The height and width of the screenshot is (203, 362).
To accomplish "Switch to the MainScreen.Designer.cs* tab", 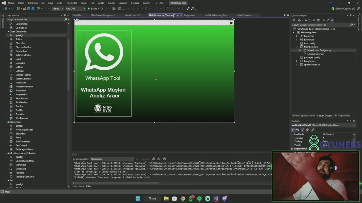I will pos(103,15).
